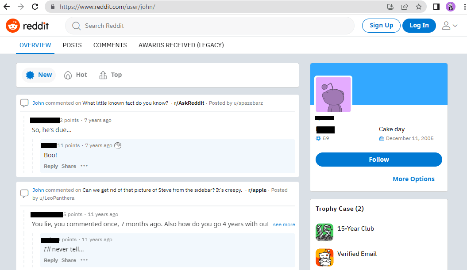Open more options on 'I'll never tell...' comment
This screenshot has width=467, height=270.
tap(84, 260)
